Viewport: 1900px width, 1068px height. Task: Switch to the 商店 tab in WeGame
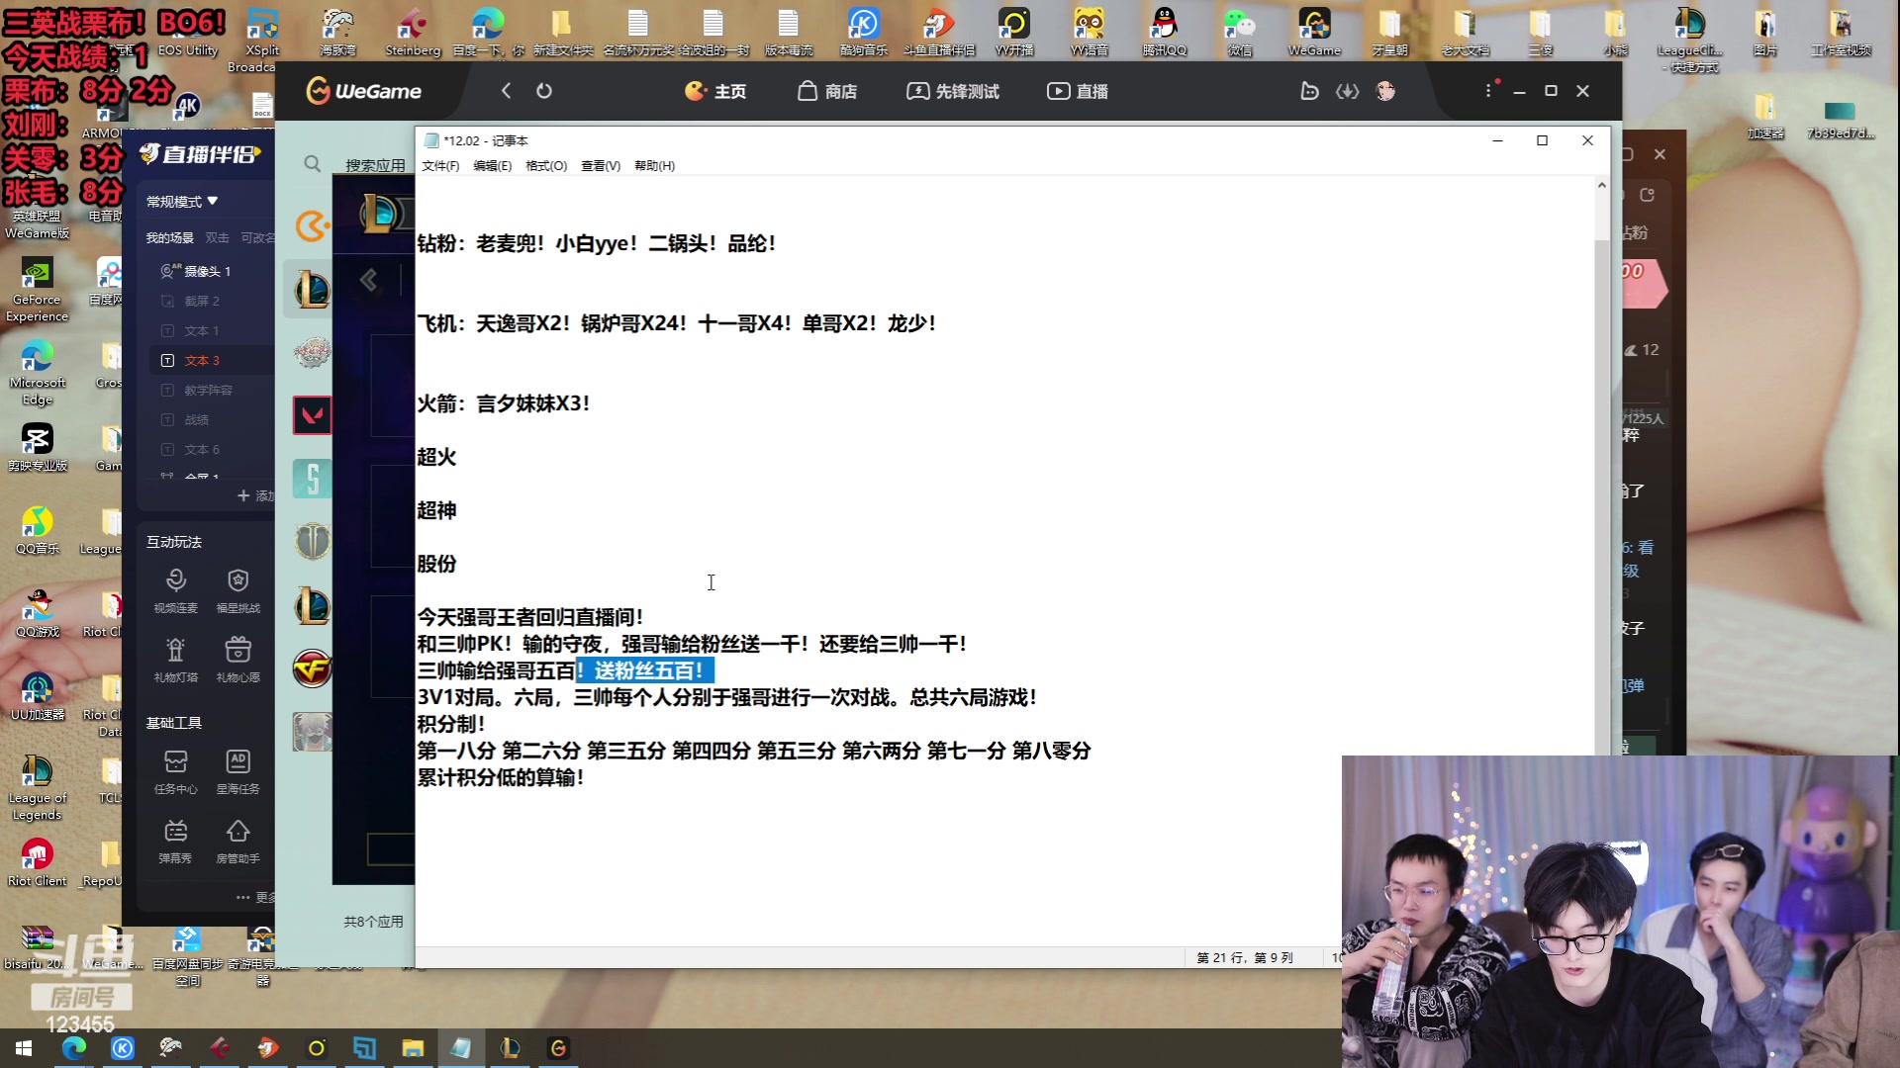click(827, 91)
